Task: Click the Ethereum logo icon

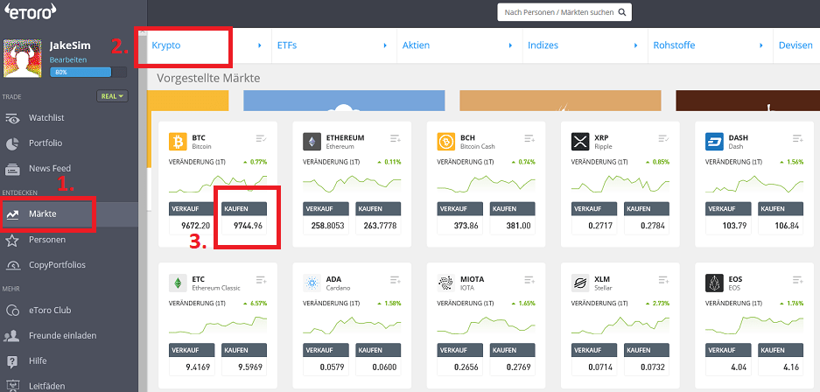Action: point(312,142)
